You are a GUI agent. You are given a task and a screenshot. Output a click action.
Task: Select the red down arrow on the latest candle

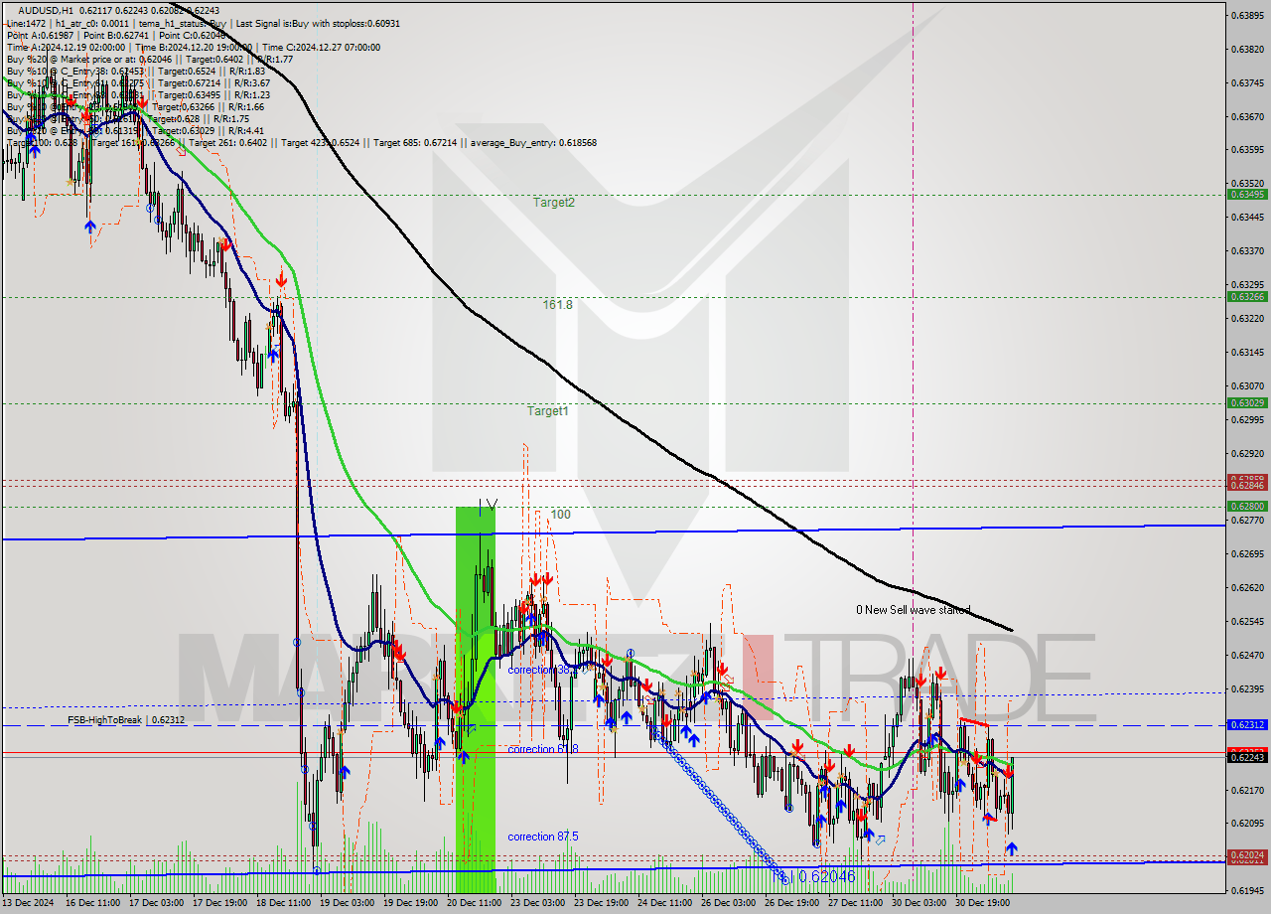tap(1009, 771)
